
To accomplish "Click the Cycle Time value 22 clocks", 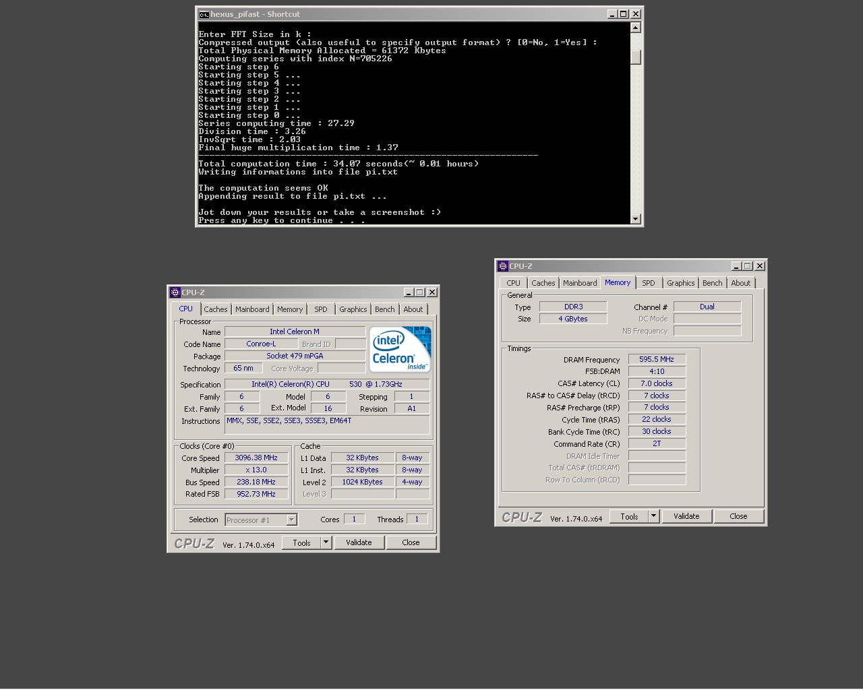I will tap(657, 419).
